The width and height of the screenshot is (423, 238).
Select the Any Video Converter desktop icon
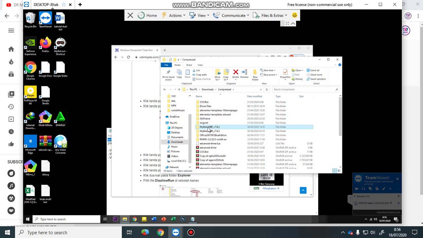tap(60, 145)
